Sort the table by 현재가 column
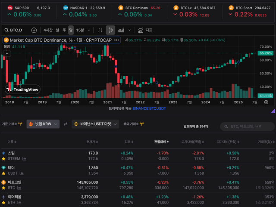 [x=92, y=142]
